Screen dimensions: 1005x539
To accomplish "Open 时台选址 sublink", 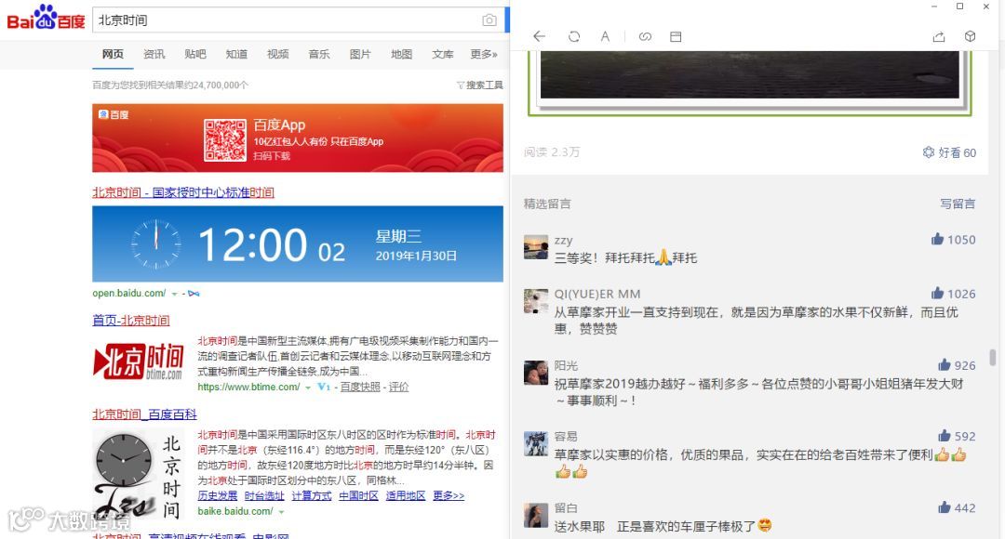I will (x=264, y=495).
